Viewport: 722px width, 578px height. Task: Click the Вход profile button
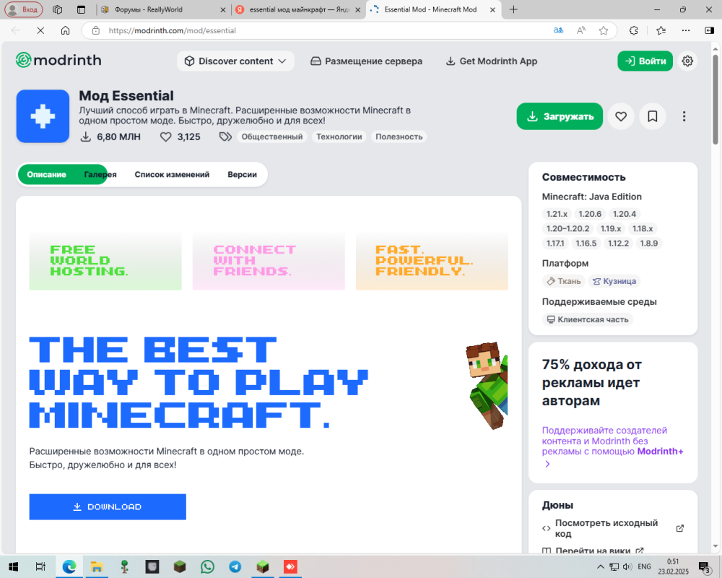click(x=24, y=9)
